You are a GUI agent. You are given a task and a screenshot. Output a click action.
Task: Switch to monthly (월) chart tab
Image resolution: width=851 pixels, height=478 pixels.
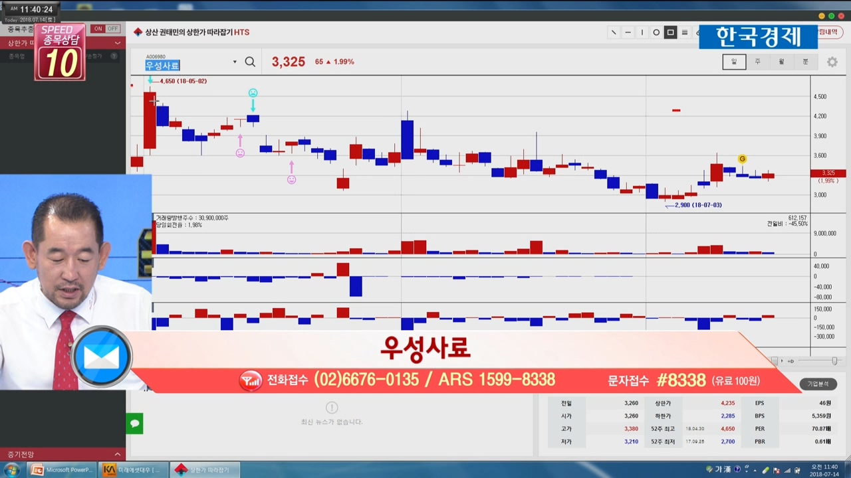coord(781,62)
